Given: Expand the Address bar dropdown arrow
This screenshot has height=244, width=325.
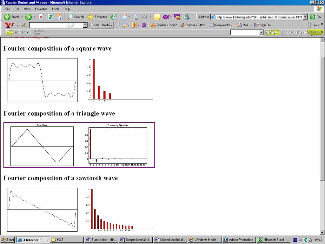Looking at the screenshot, I should (306, 17).
